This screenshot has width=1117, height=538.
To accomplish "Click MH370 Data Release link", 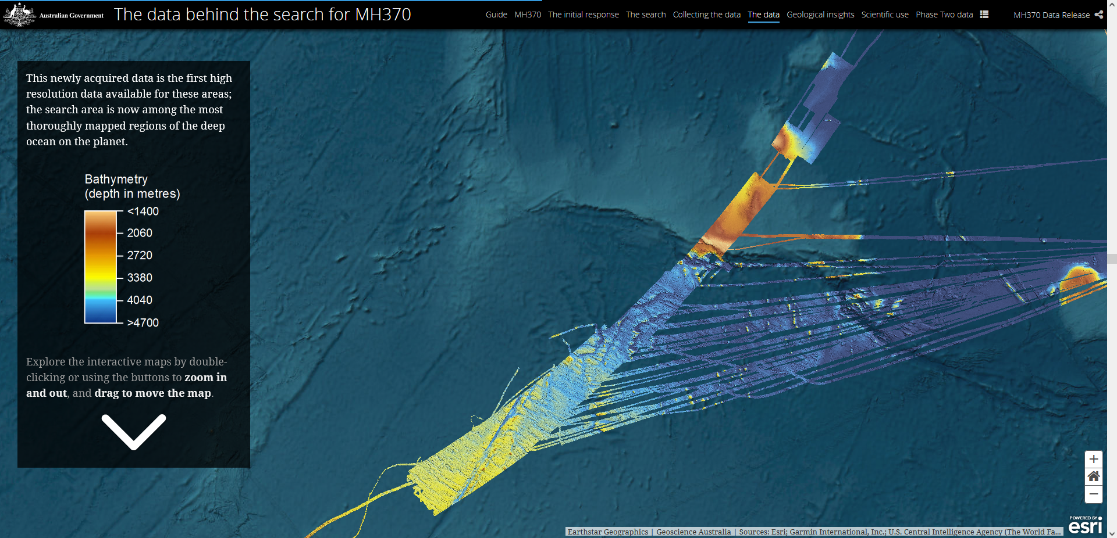I will coord(1051,15).
